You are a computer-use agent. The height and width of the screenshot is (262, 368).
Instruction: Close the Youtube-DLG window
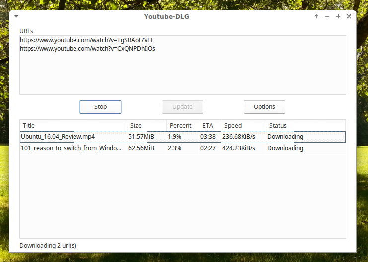coord(349,16)
